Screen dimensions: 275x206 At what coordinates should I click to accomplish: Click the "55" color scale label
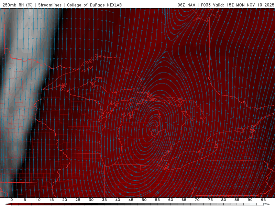click(157, 200)
